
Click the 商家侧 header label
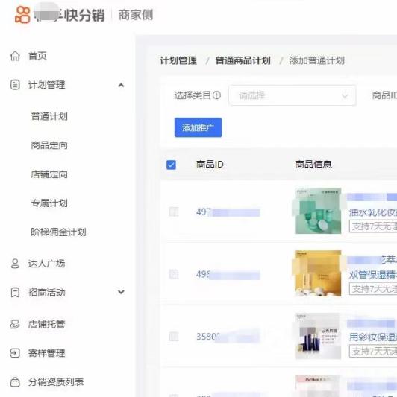pos(136,15)
